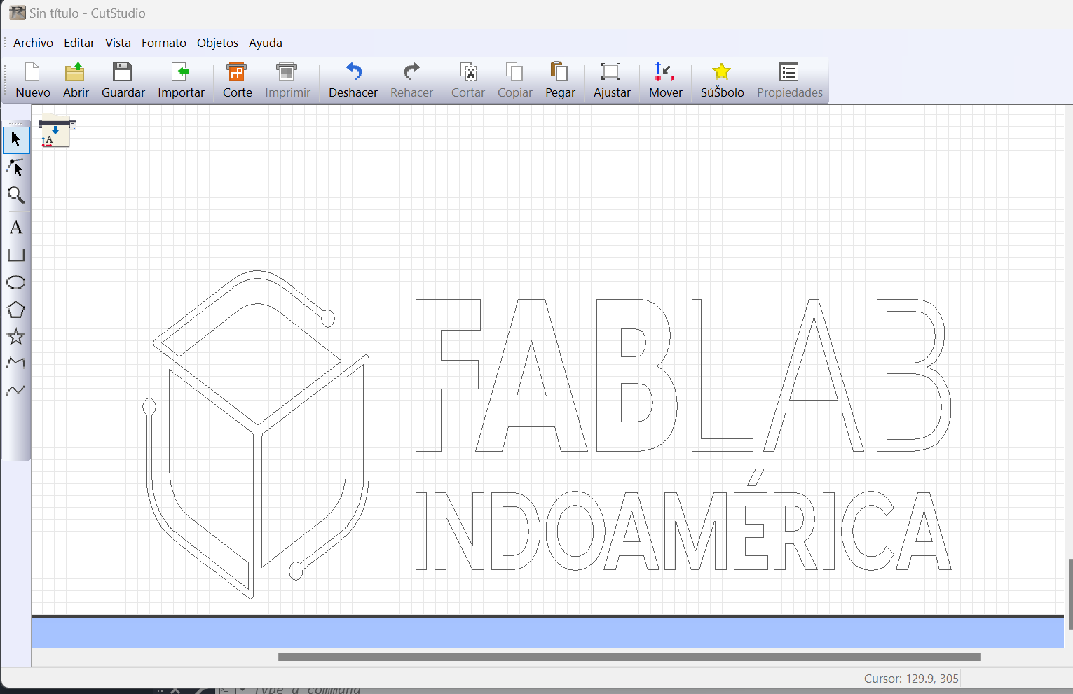Select the curve drawing tool
Screen dimensions: 1073x694
16,390
